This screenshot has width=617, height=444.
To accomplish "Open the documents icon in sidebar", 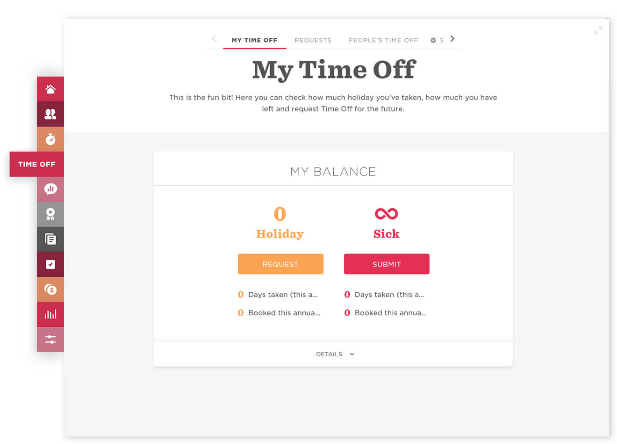I will pyautogui.click(x=50, y=240).
